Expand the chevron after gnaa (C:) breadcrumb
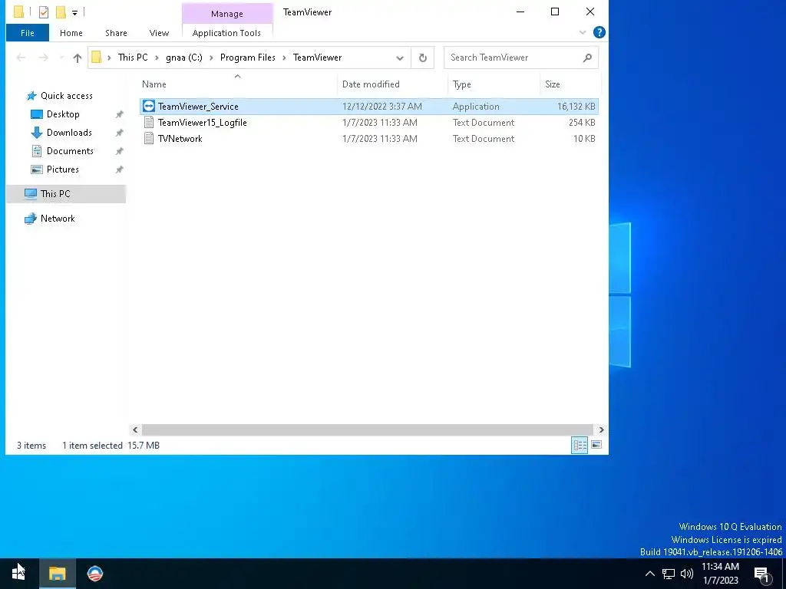 point(211,58)
